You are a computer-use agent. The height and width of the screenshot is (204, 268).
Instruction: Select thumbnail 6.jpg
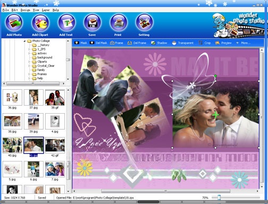33,169
